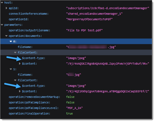Click the "File to PDF test.pdf" value
The height and width of the screenshot is (122, 155).
coord(84,30)
